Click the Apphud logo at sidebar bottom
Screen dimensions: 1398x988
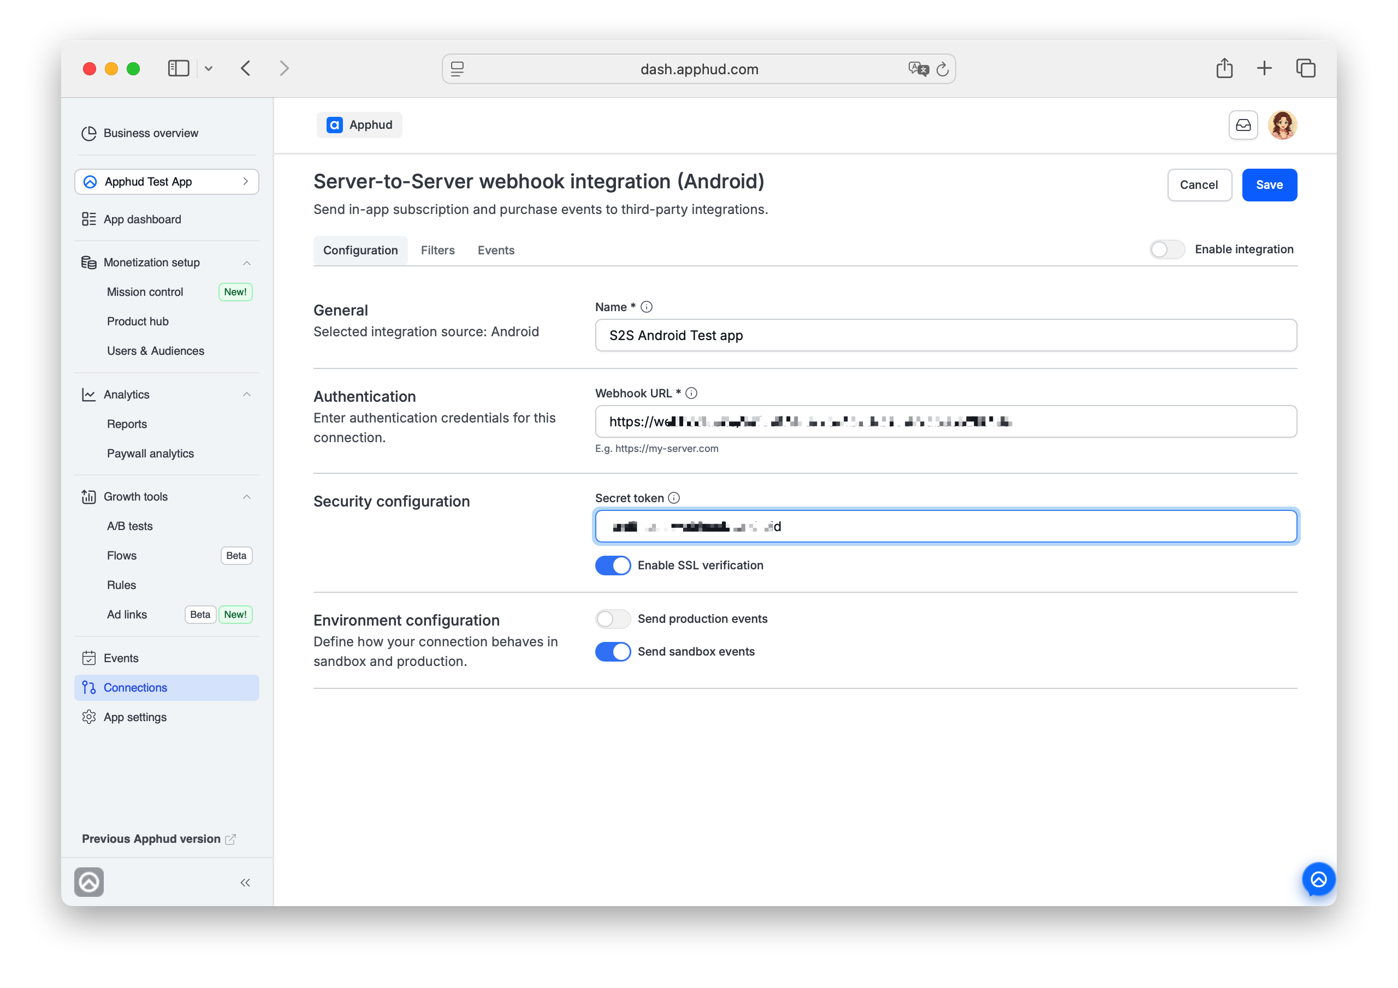click(x=89, y=882)
